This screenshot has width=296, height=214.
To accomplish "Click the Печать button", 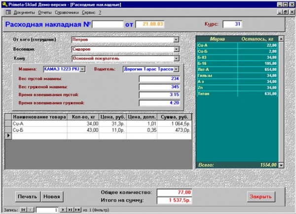I will [27, 197].
